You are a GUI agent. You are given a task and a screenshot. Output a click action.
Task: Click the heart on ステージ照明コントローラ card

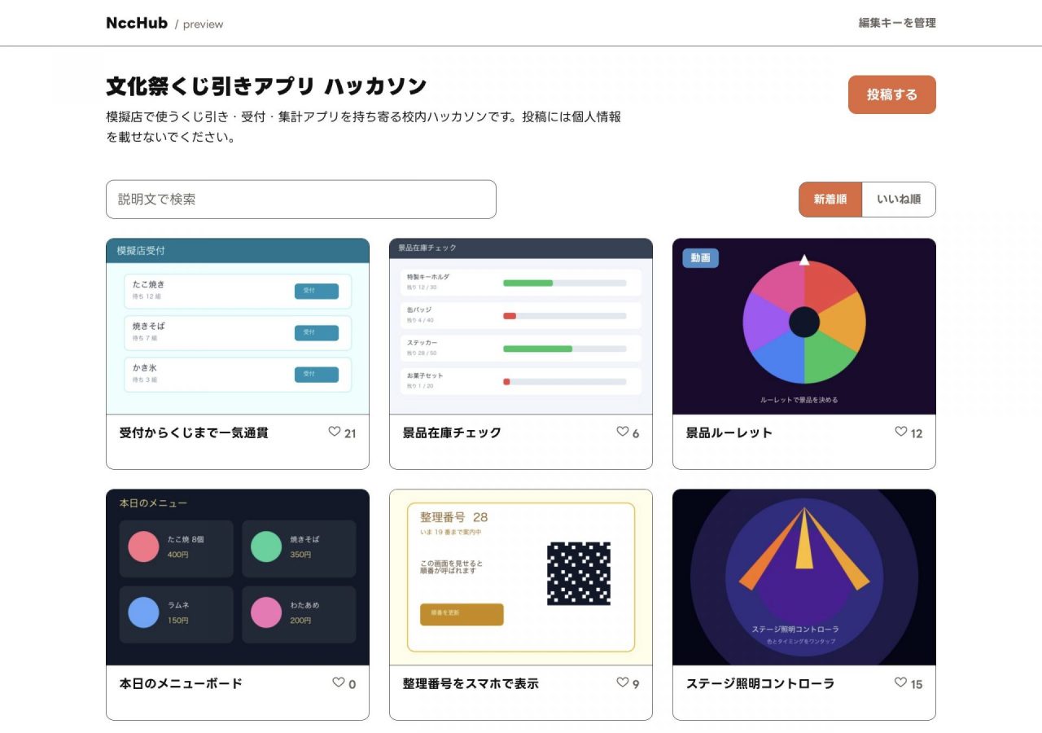pos(900,683)
